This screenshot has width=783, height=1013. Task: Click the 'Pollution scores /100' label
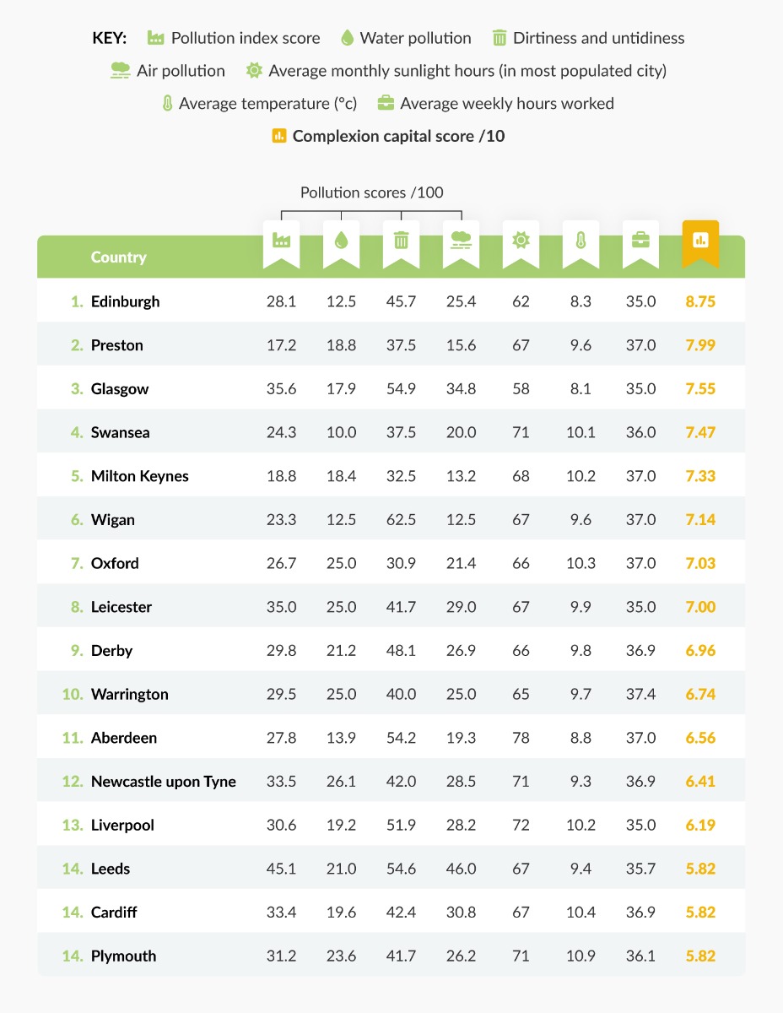372,192
